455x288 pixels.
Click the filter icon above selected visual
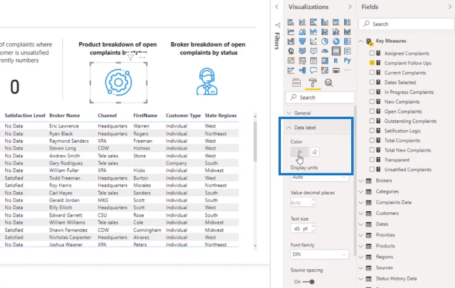[131, 57]
